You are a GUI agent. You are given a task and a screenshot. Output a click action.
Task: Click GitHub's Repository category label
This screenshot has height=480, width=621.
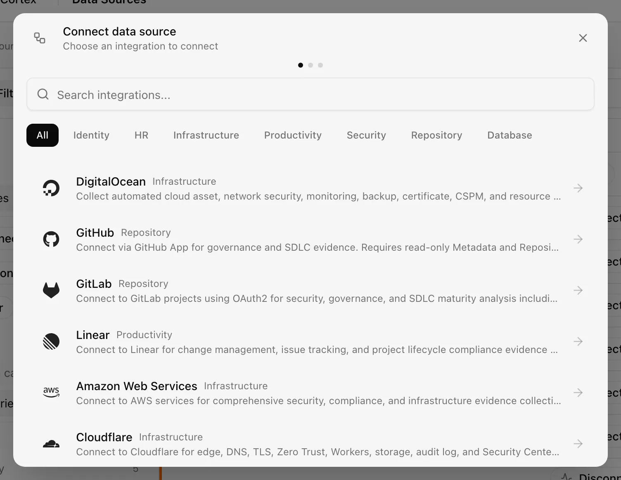(x=146, y=233)
